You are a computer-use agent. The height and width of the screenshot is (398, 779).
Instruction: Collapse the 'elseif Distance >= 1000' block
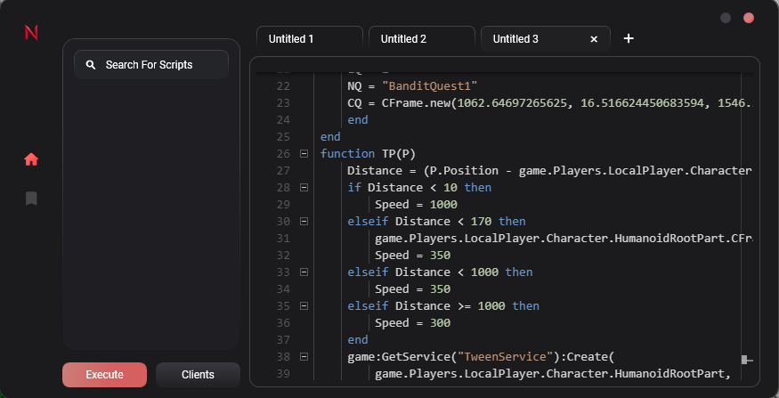click(x=304, y=306)
